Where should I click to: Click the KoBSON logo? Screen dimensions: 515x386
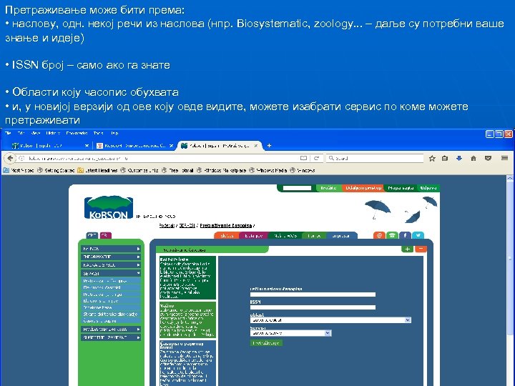(x=109, y=207)
